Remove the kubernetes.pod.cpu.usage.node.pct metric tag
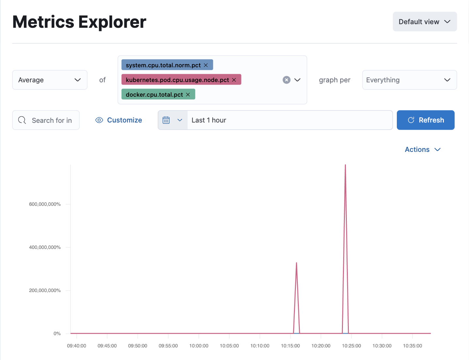This screenshot has width=469, height=360. click(x=234, y=80)
